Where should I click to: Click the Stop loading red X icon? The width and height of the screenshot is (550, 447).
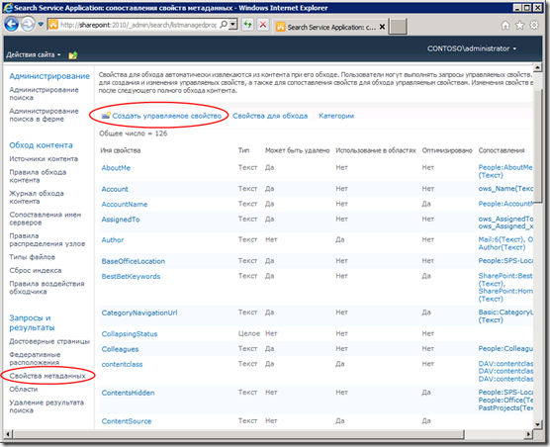(263, 25)
